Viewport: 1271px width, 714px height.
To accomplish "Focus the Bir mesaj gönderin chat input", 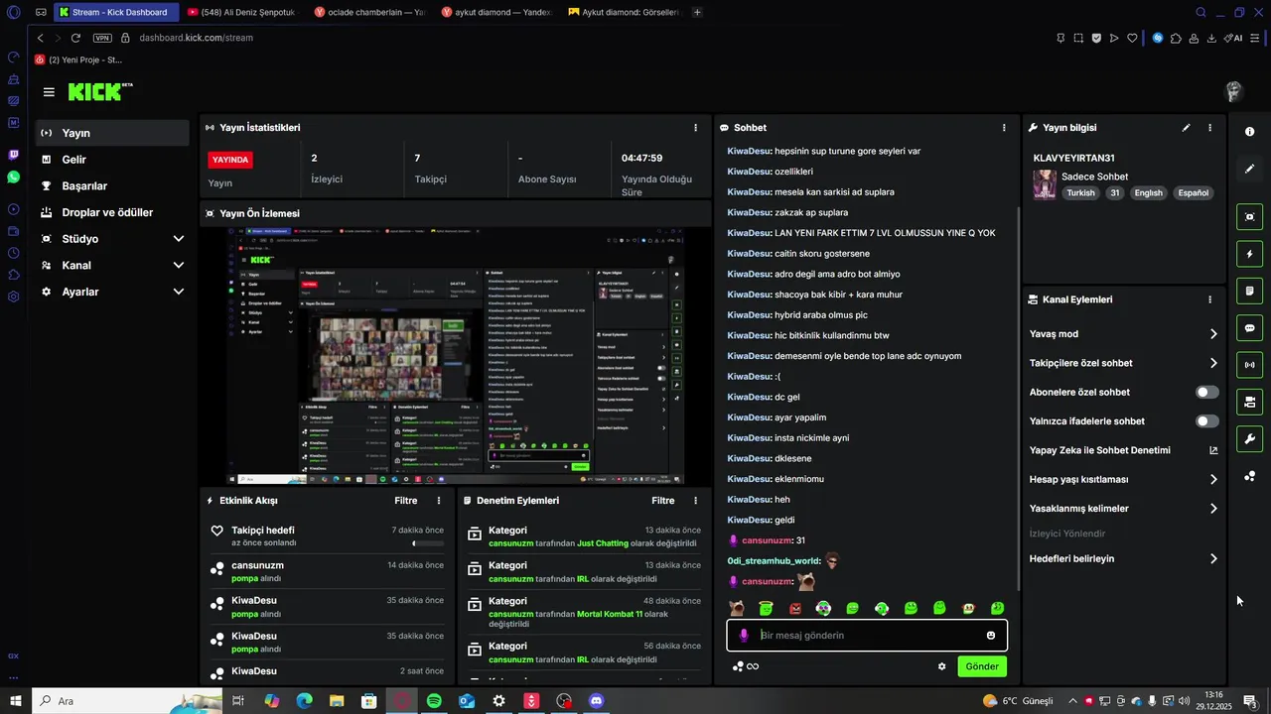I will (867, 636).
